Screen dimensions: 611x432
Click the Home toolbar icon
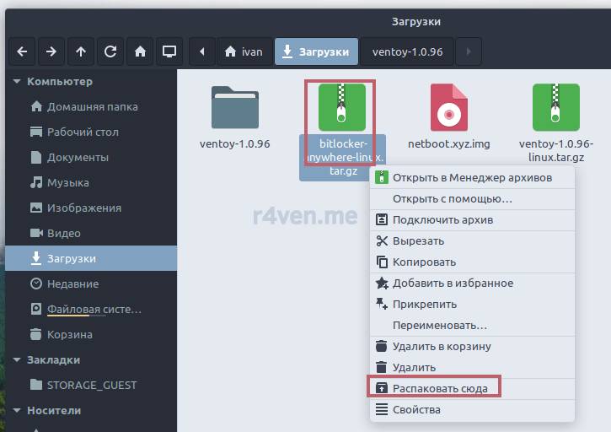140,51
